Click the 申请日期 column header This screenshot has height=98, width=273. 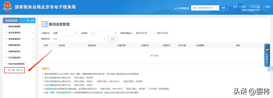pyautogui.click(x=122, y=45)
